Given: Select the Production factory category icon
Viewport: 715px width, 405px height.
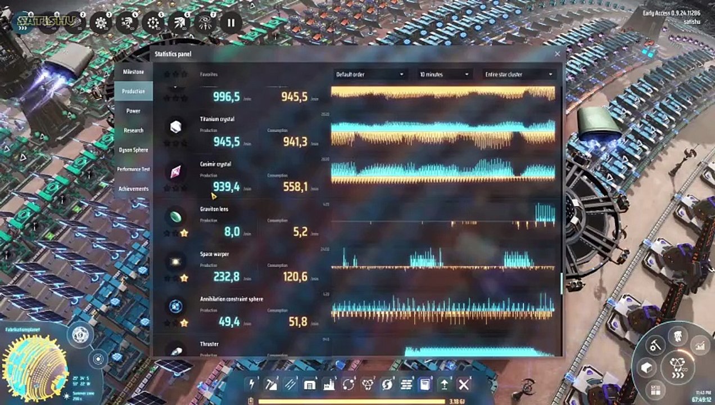Looking at the screenshot, I should click(x=329, y=384).
